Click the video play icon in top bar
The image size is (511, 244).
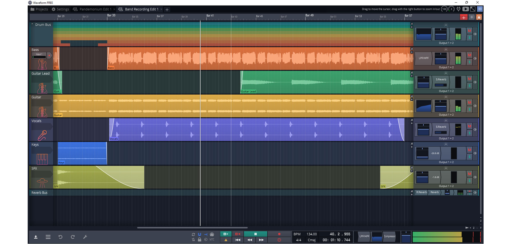pos(465,9)
